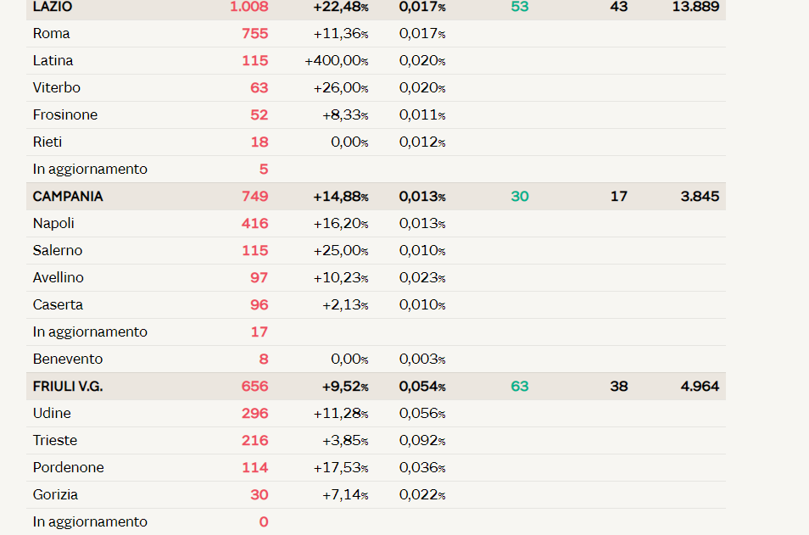Click Friuli's value 38
The height and width of the screenshot is (535, 809).
point(619,387)
